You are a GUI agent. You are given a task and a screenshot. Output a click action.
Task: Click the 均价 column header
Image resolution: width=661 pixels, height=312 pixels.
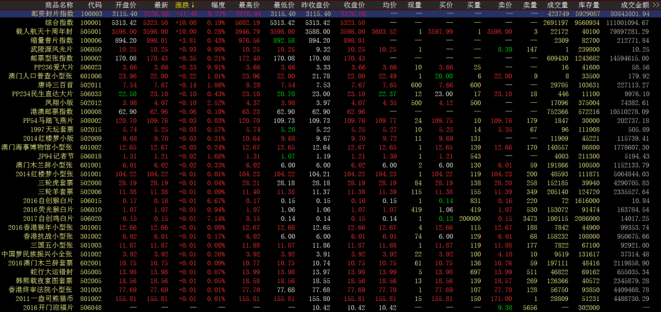coord(389,5)
